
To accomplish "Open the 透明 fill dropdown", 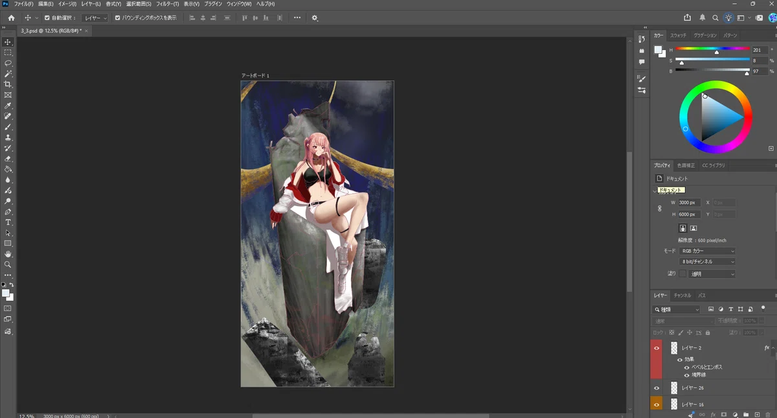I will coord(712,274).
